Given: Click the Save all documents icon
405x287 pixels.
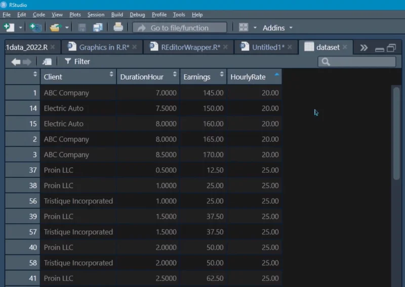Looking at the screenshot, I should [98, 27].
